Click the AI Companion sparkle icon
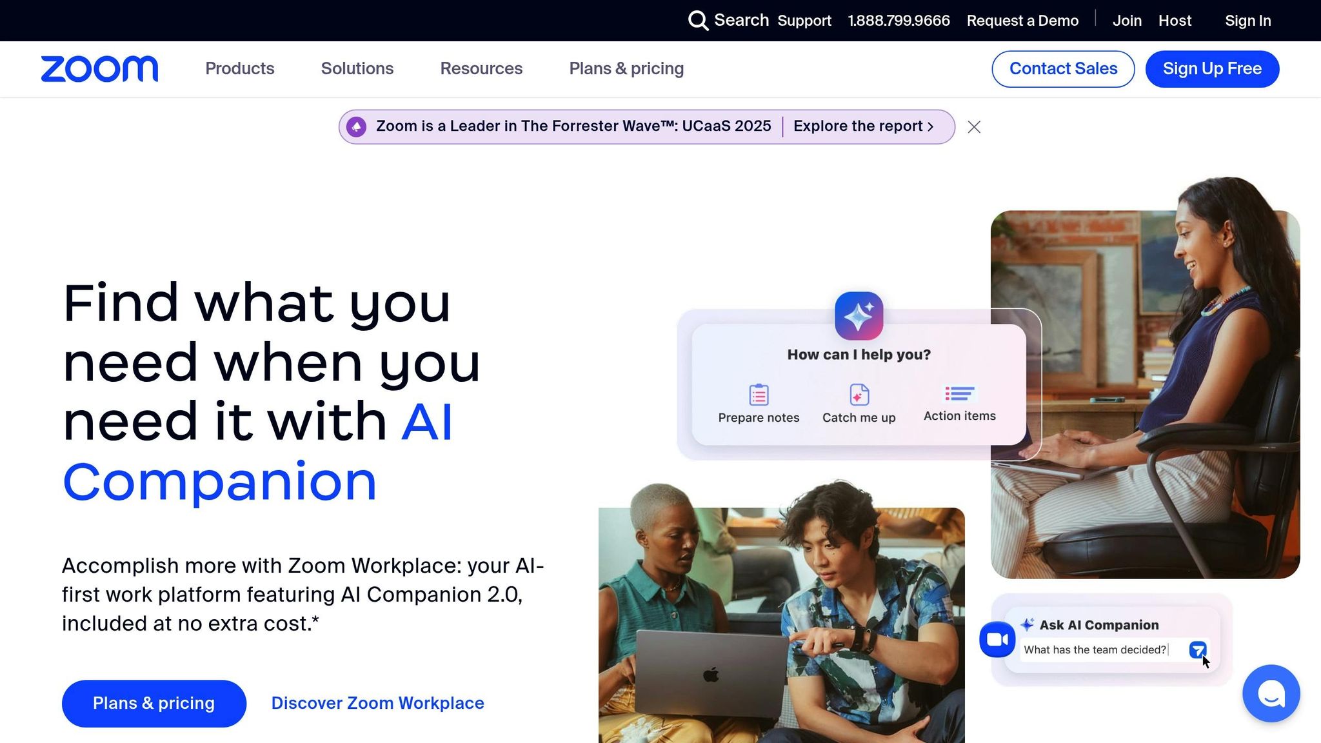The width and height of the screenshot is (1321, 743). tap(859, 316)
